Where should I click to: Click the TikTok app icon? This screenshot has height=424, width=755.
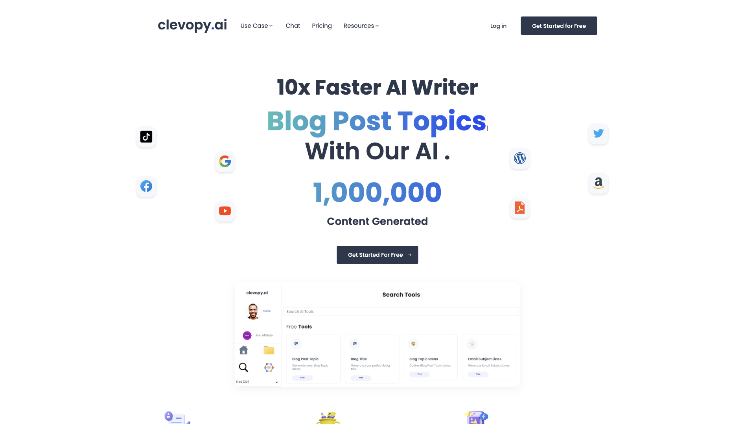[x=146, y=137]
